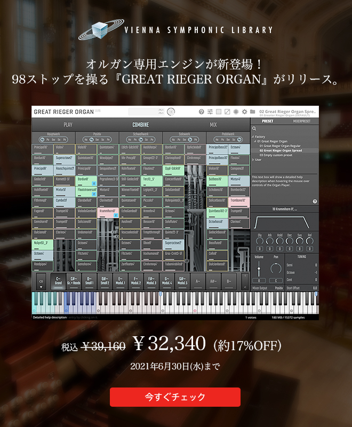The image size is (352, 427).
Task: Click the Start Offset value 0.0
Action: point(315,288)
